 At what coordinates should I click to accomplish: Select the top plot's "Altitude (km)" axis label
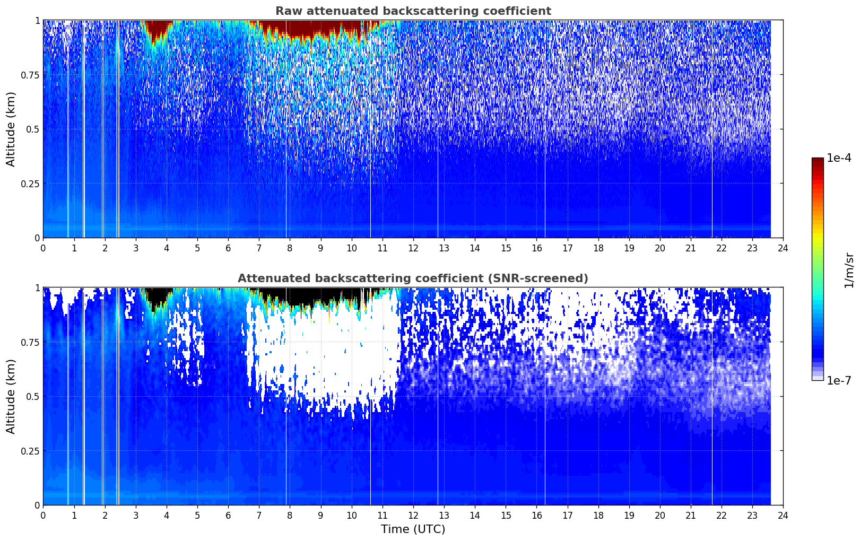point(11,129)
